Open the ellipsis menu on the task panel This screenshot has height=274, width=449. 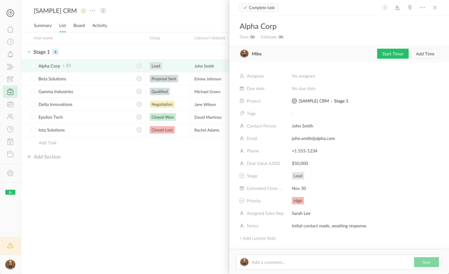coord(422,7)
